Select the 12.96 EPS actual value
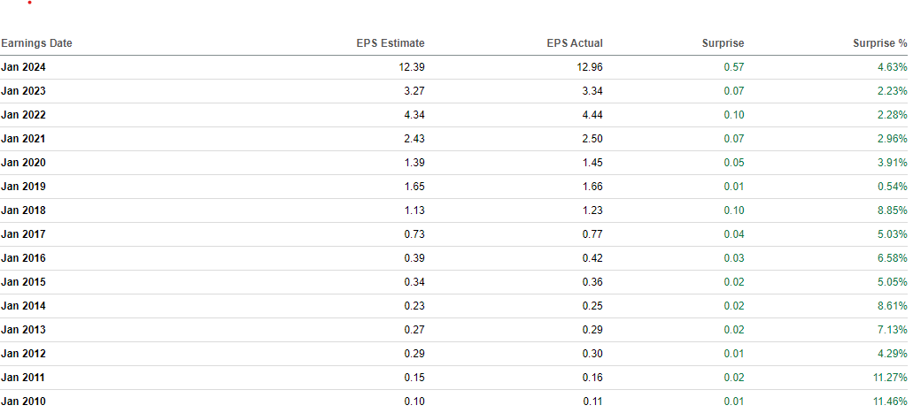Screen dimensions: 913x413 [589, 67]
